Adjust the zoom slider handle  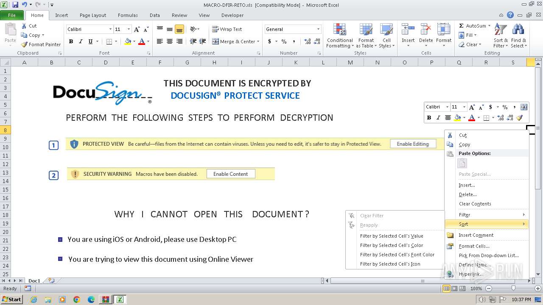point(513,288)
